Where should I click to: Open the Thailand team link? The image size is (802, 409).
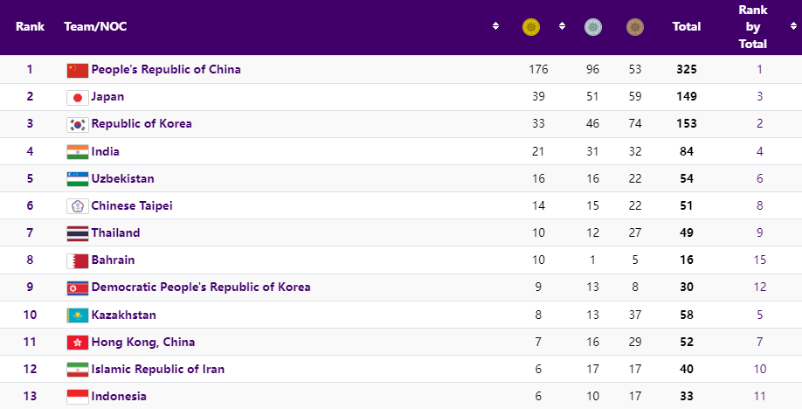click(115, 233)
